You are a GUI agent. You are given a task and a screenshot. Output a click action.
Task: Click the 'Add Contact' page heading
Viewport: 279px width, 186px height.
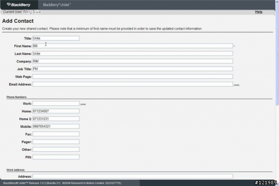tap(18, 21)
